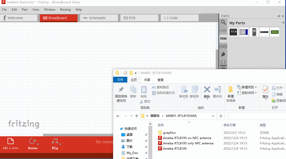Click 编辑 in ribbon
This screenshot has width=286, height=159.
pos(277,94)
